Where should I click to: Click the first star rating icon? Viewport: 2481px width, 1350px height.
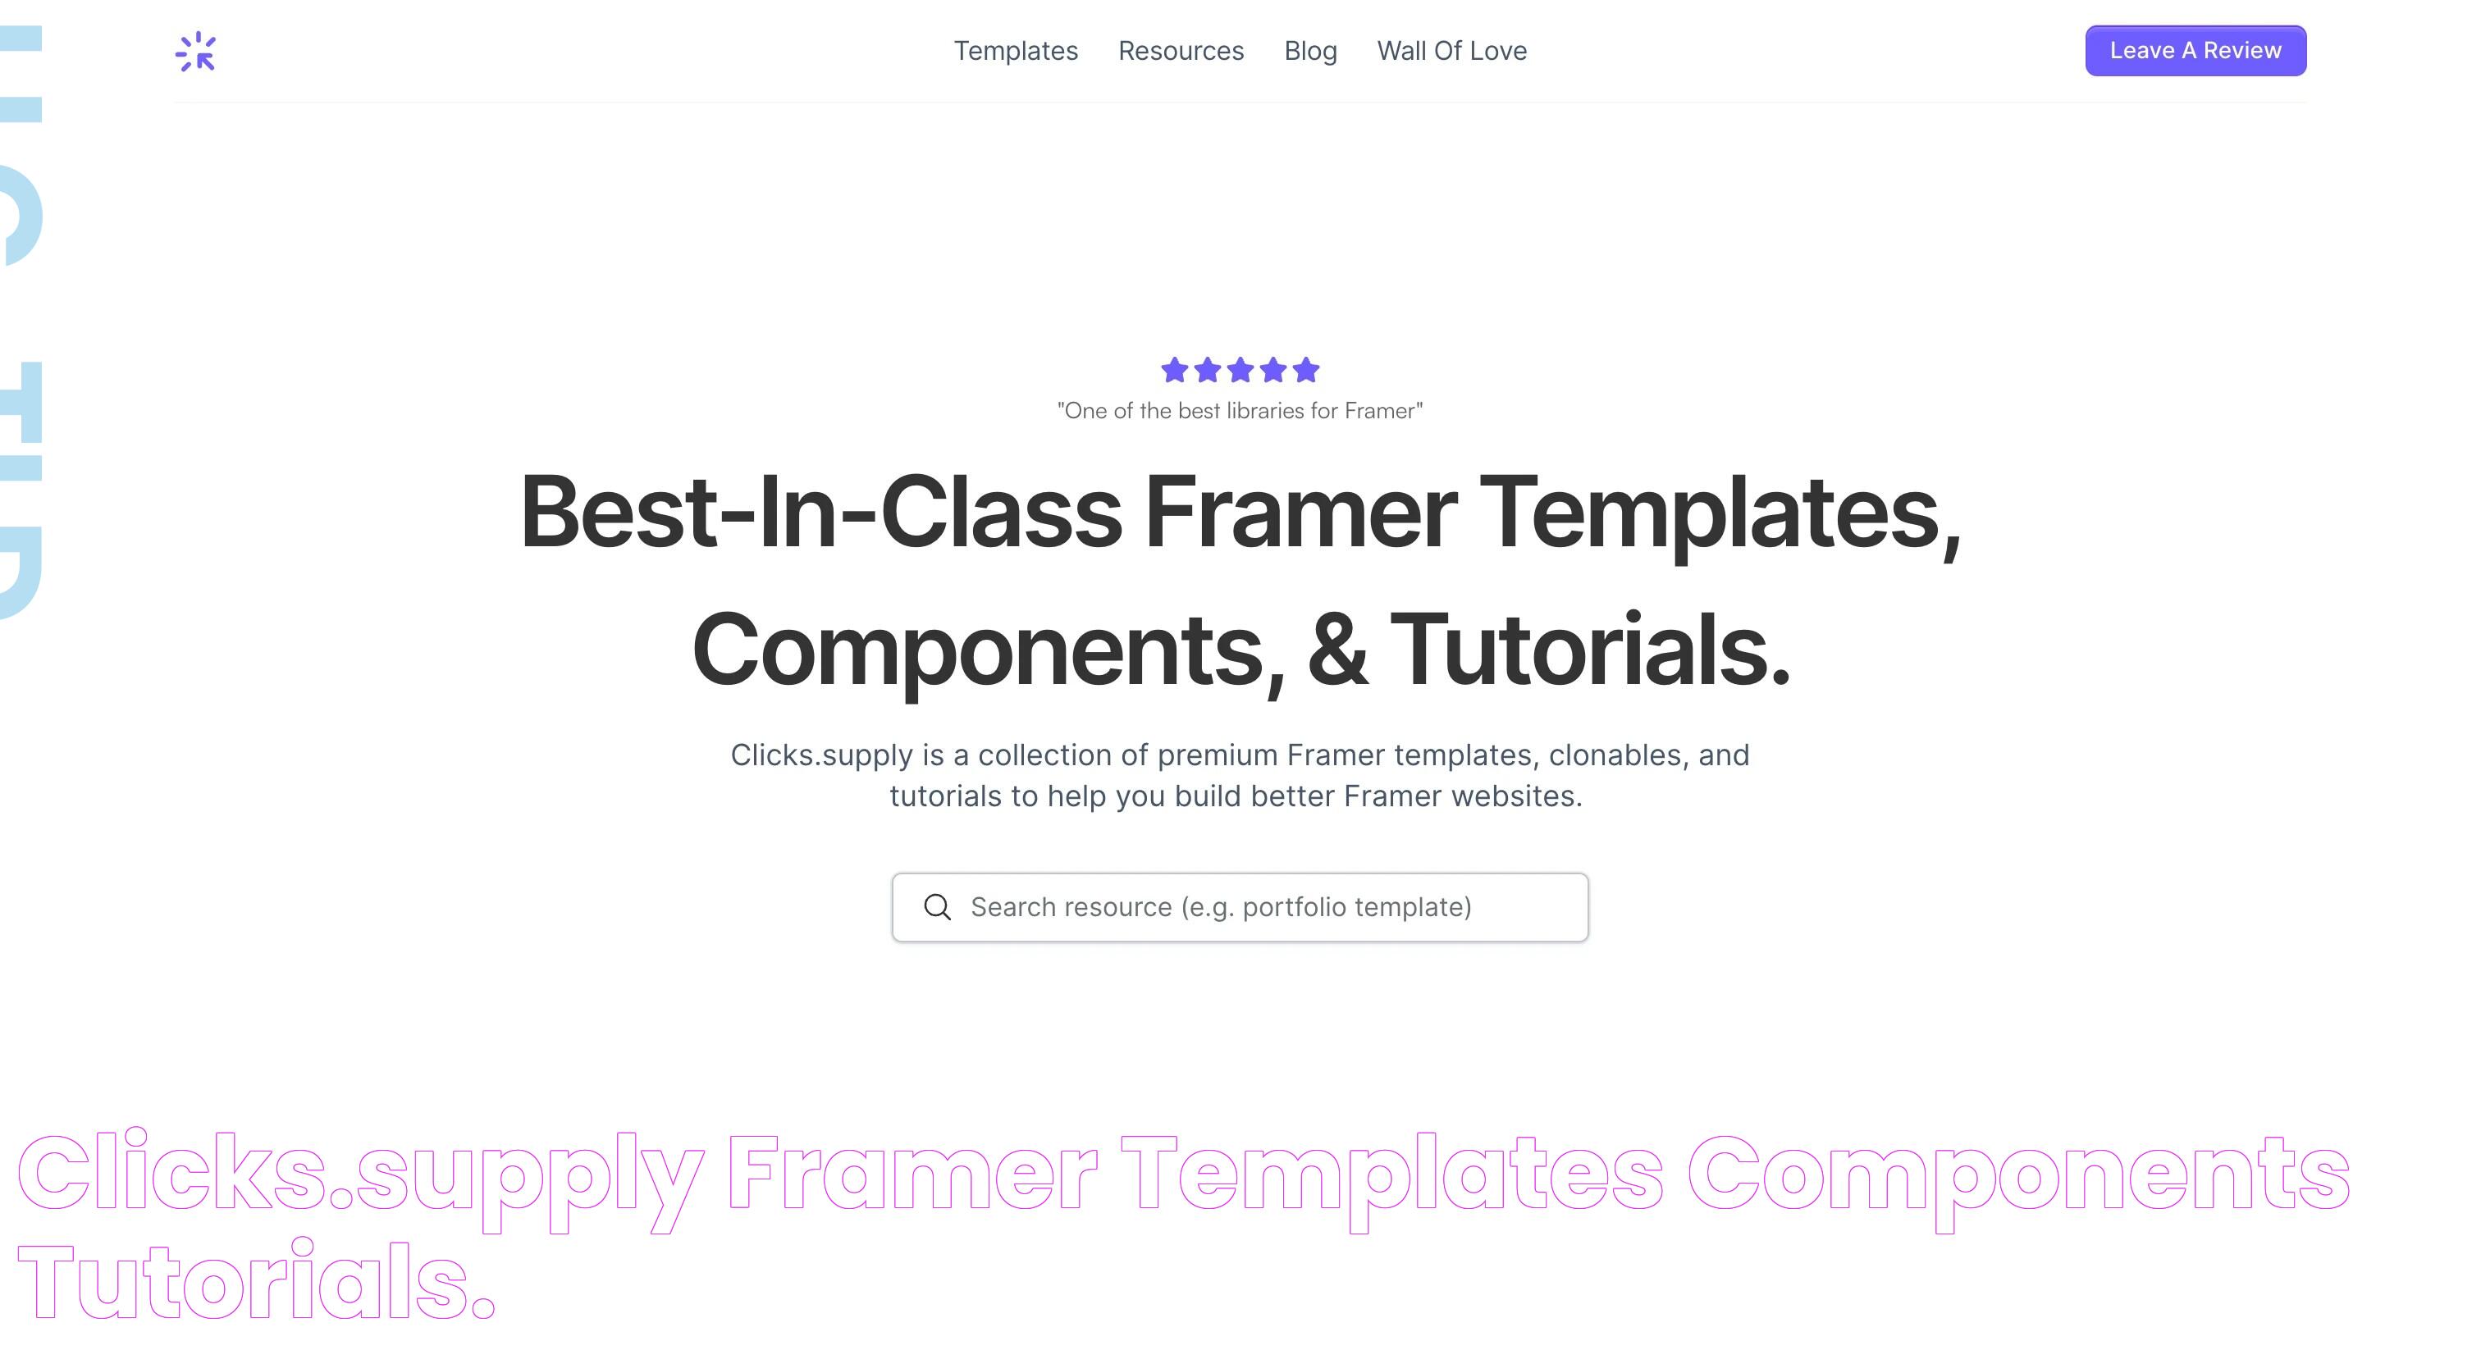pos(1176,369)
